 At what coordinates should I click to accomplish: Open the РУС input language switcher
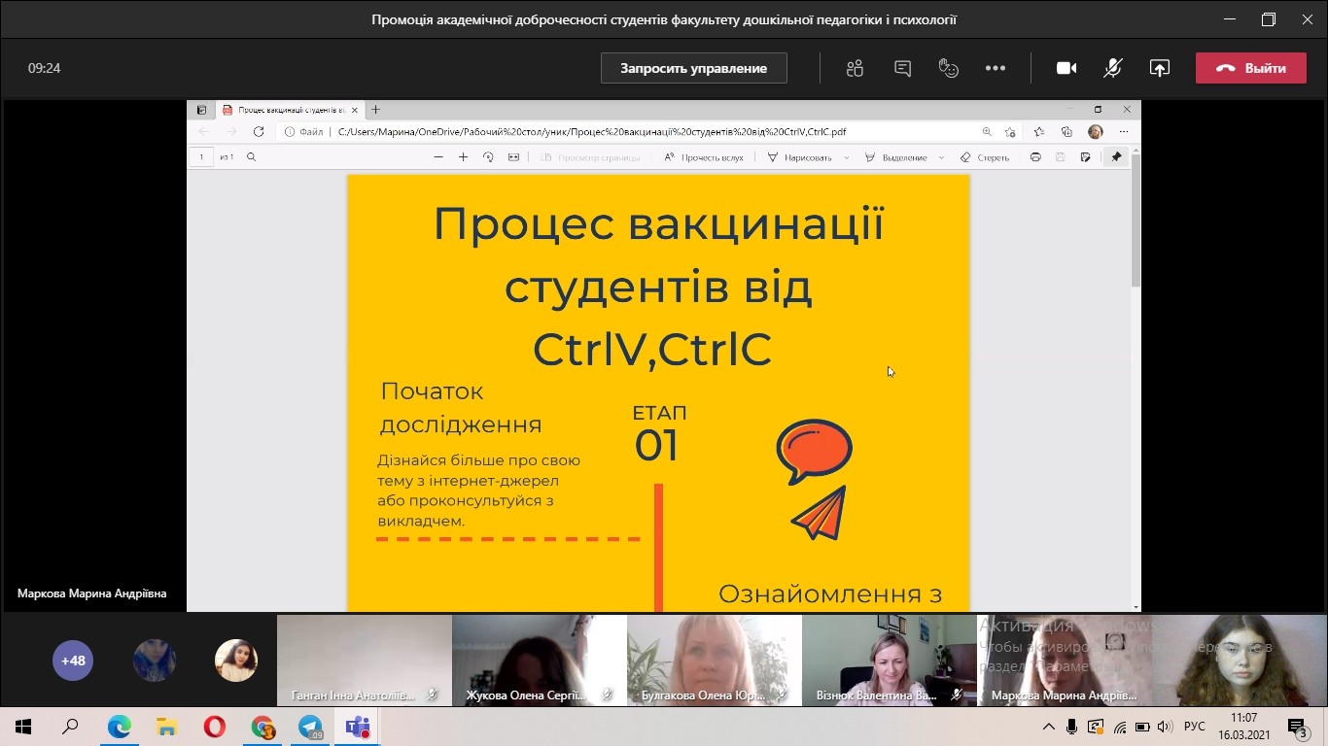(1194, 727)
